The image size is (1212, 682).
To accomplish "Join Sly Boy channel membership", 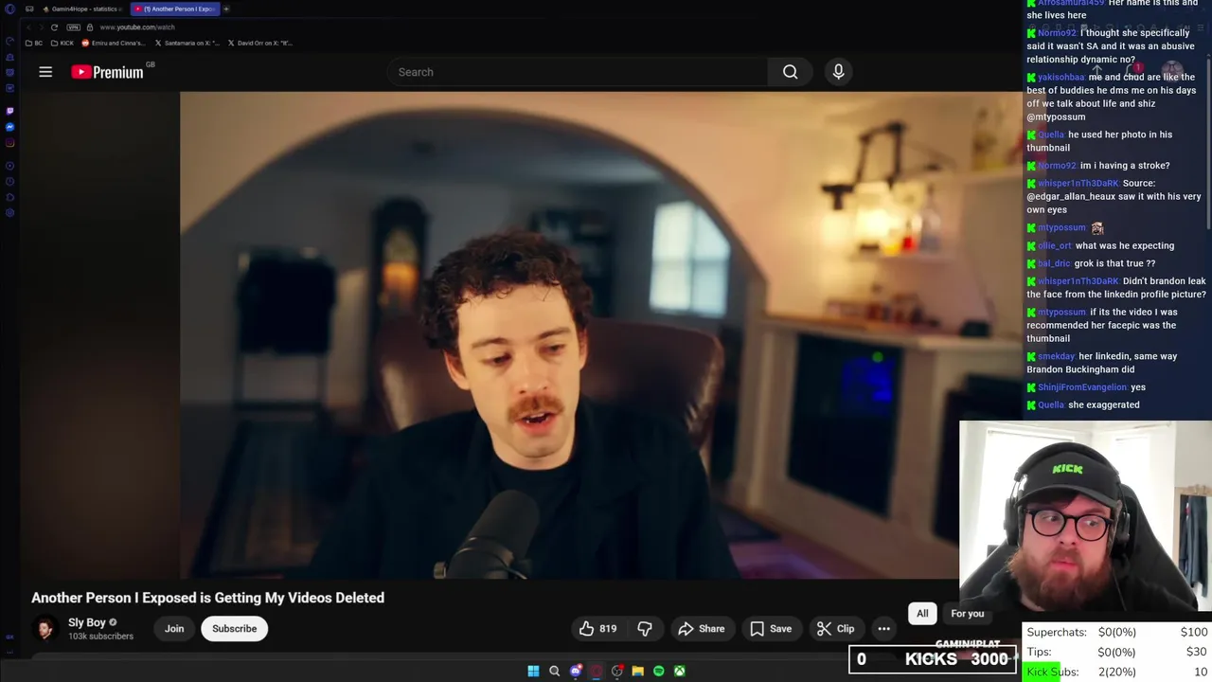I will click(x=174, y=628).
